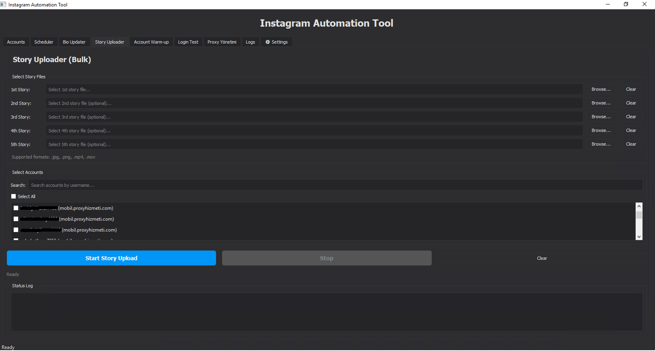
Task: Open the Scheduler tab
Action: [44, 42]
